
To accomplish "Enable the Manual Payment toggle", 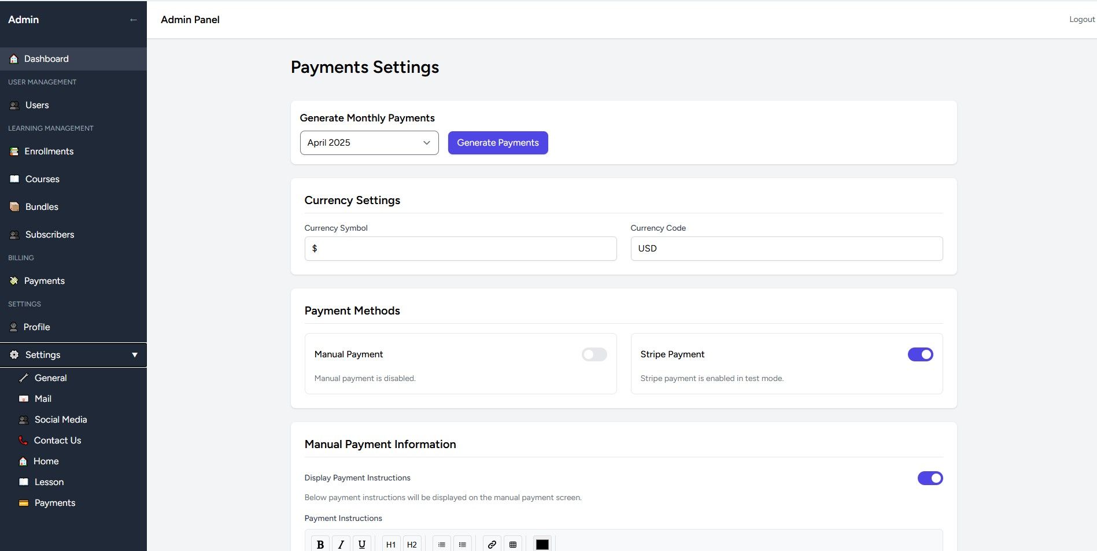I will pyautogui.click(x=594, y=354).
